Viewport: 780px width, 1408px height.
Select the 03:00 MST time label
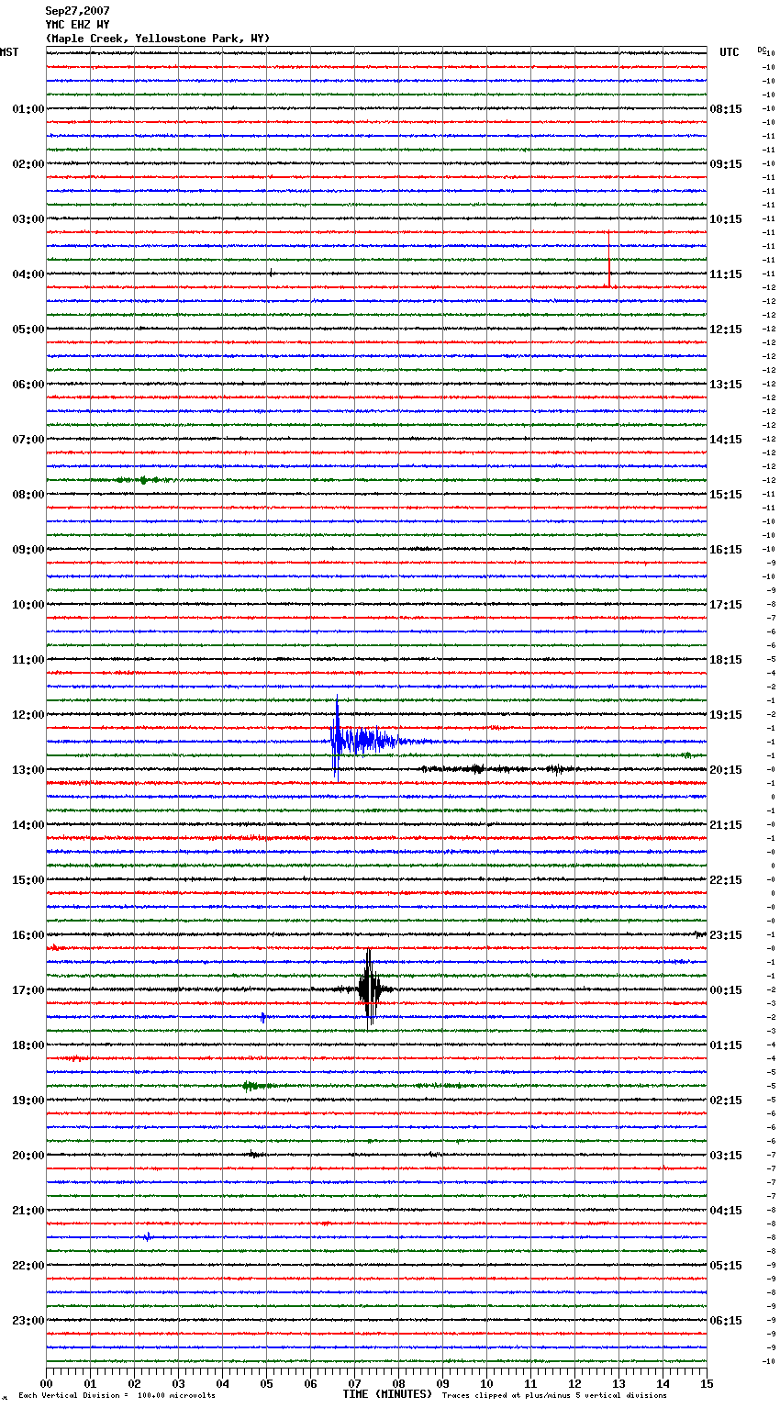click(28, 219)
